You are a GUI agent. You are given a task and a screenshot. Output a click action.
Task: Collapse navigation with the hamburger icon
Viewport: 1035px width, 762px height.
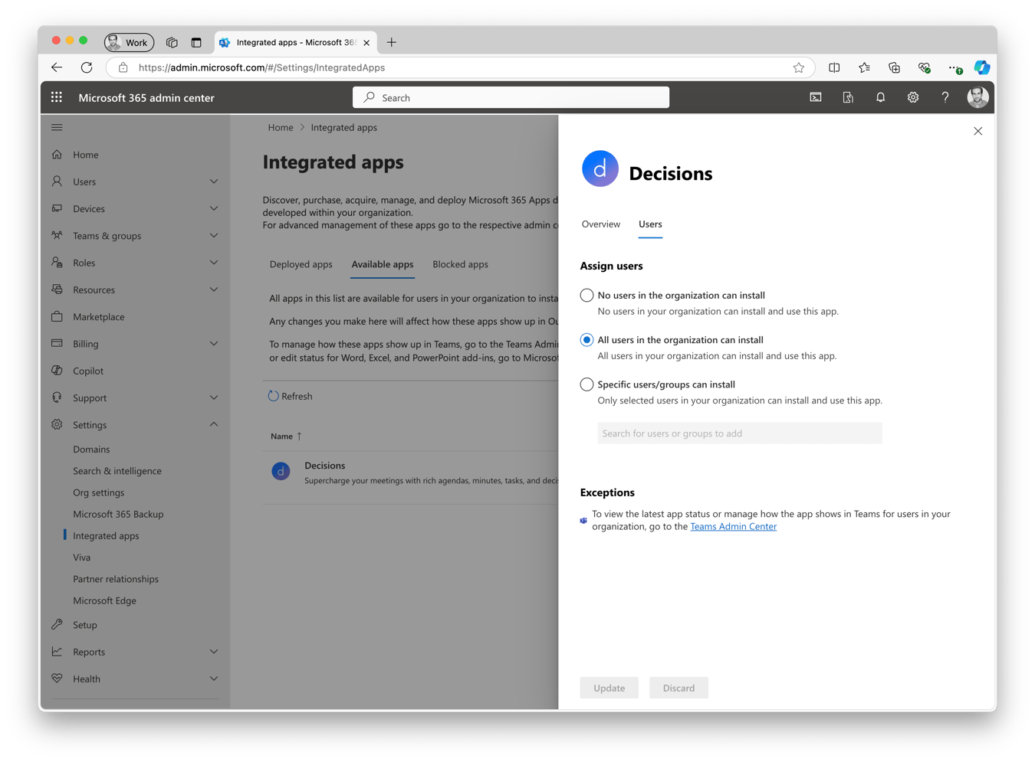tap(57, 127)
